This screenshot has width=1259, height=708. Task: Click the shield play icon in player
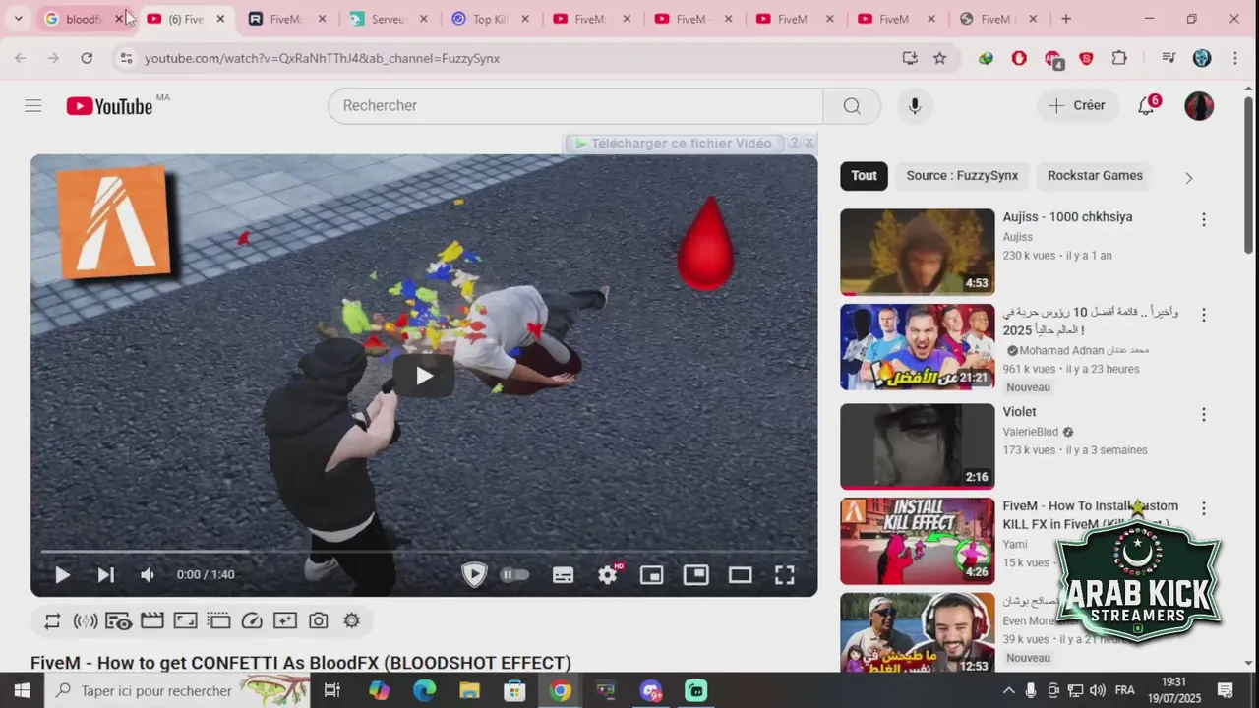pyautogui.click(x=474, y=575)
